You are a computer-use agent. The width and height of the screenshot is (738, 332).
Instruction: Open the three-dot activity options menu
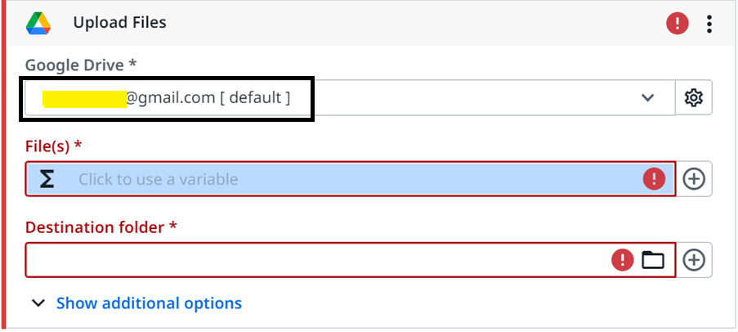709,24
